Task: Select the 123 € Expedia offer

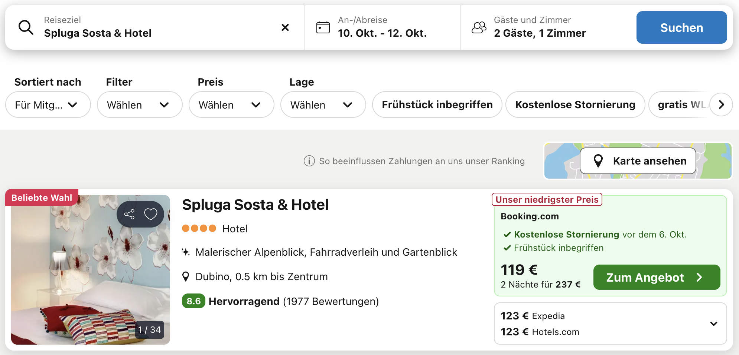Action: pos(533,316)
